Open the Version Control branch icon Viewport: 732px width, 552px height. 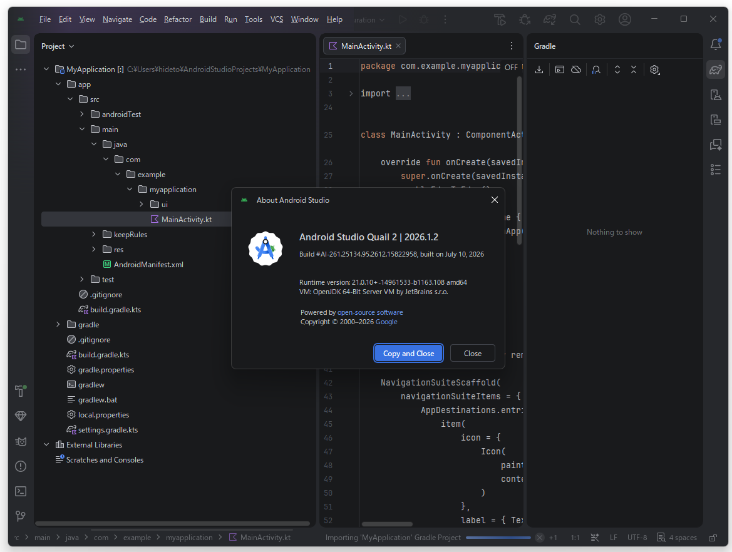pos(21,516)
